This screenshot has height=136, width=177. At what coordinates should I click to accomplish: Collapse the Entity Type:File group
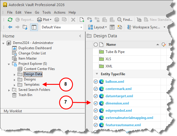(x=97, y=74)
